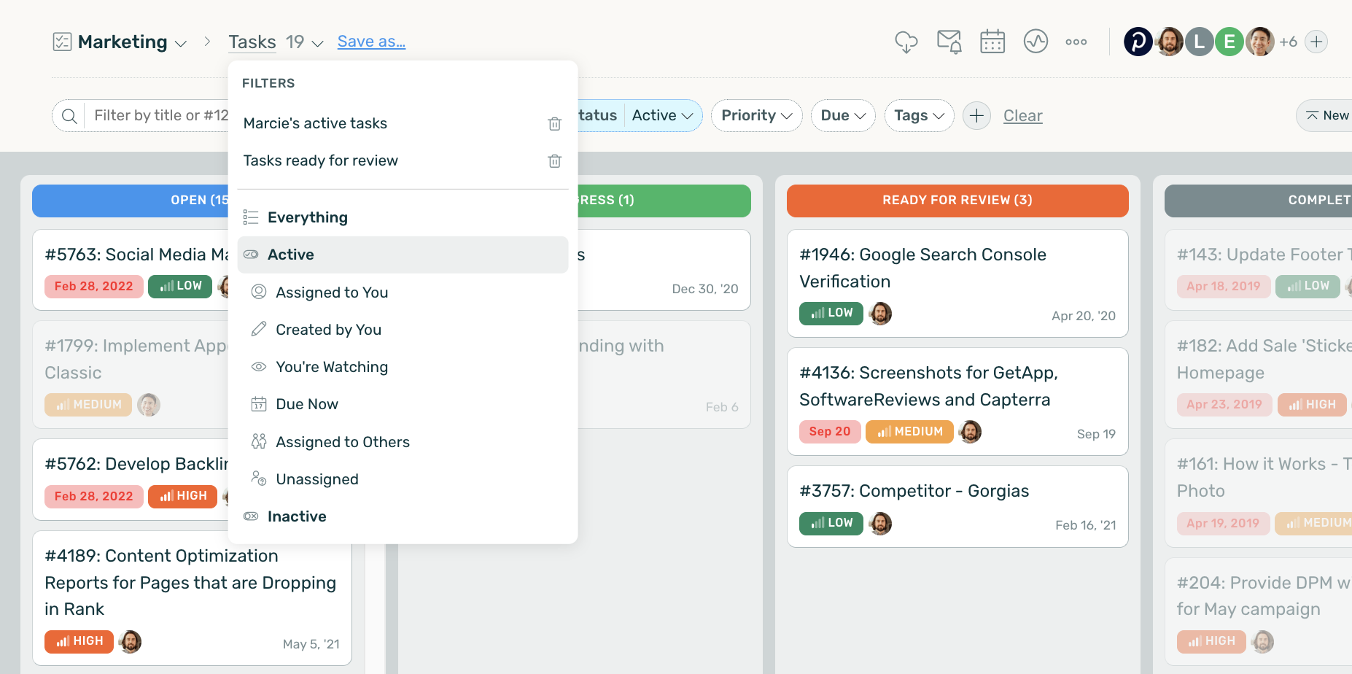This screenshot has width=1352, height=674.
Task: Click 'Clear' to remove active filters
Action: click(x=1022, y=115)
